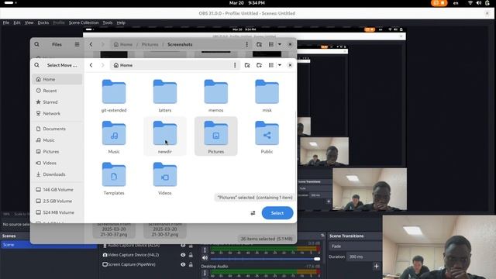Open OBS View menu
Screen dimensions: 496x279
(x=29, y=22)
